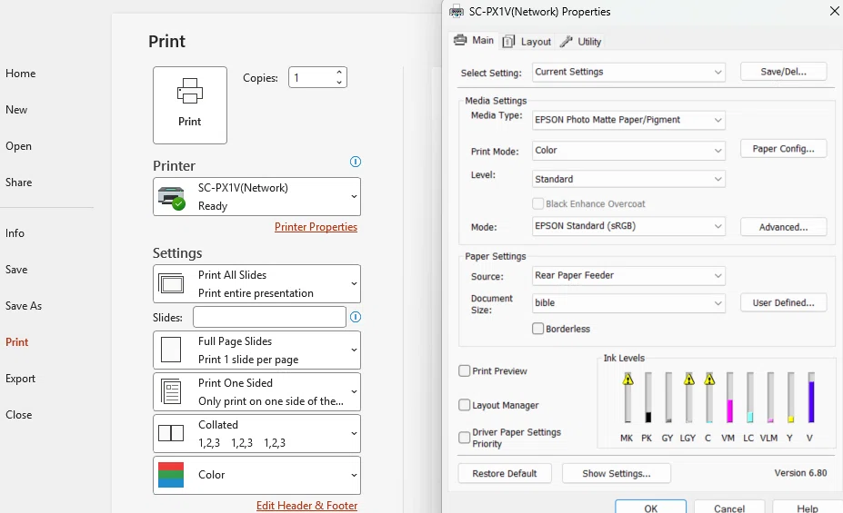Screen dimensions: 843x513
Task: Select Share in the backstage menu
Action: pos(18,183)
